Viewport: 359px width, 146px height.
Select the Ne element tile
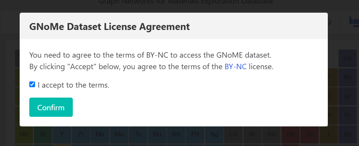tap(347, 77)
